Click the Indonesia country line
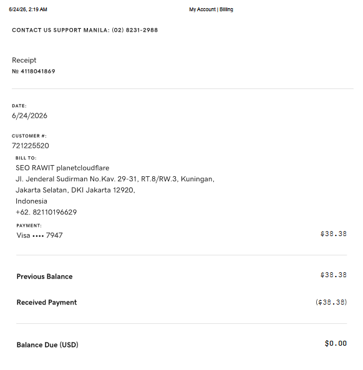Image resolution: width=363 pixels, height=370 pixels. [x=31, y=201]
